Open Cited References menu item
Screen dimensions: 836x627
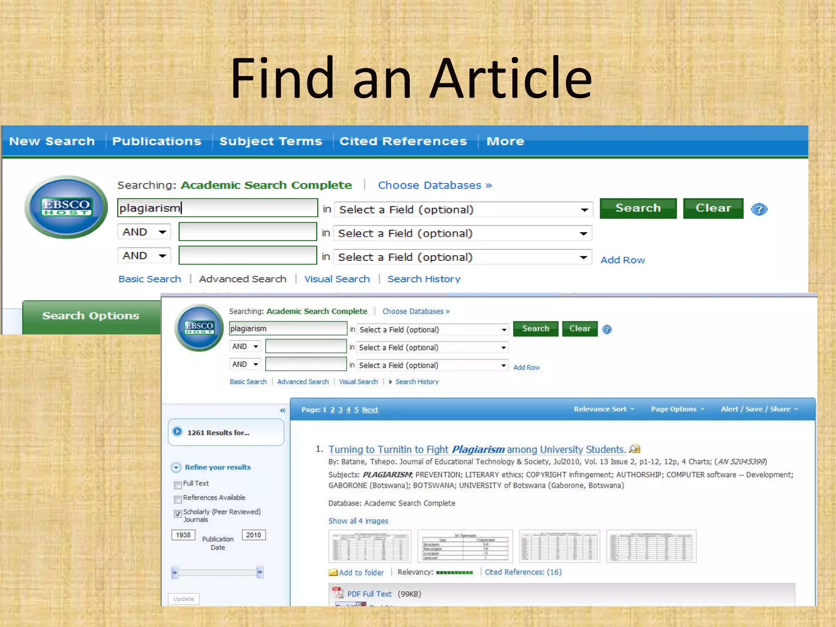click(x=403, y=141)
